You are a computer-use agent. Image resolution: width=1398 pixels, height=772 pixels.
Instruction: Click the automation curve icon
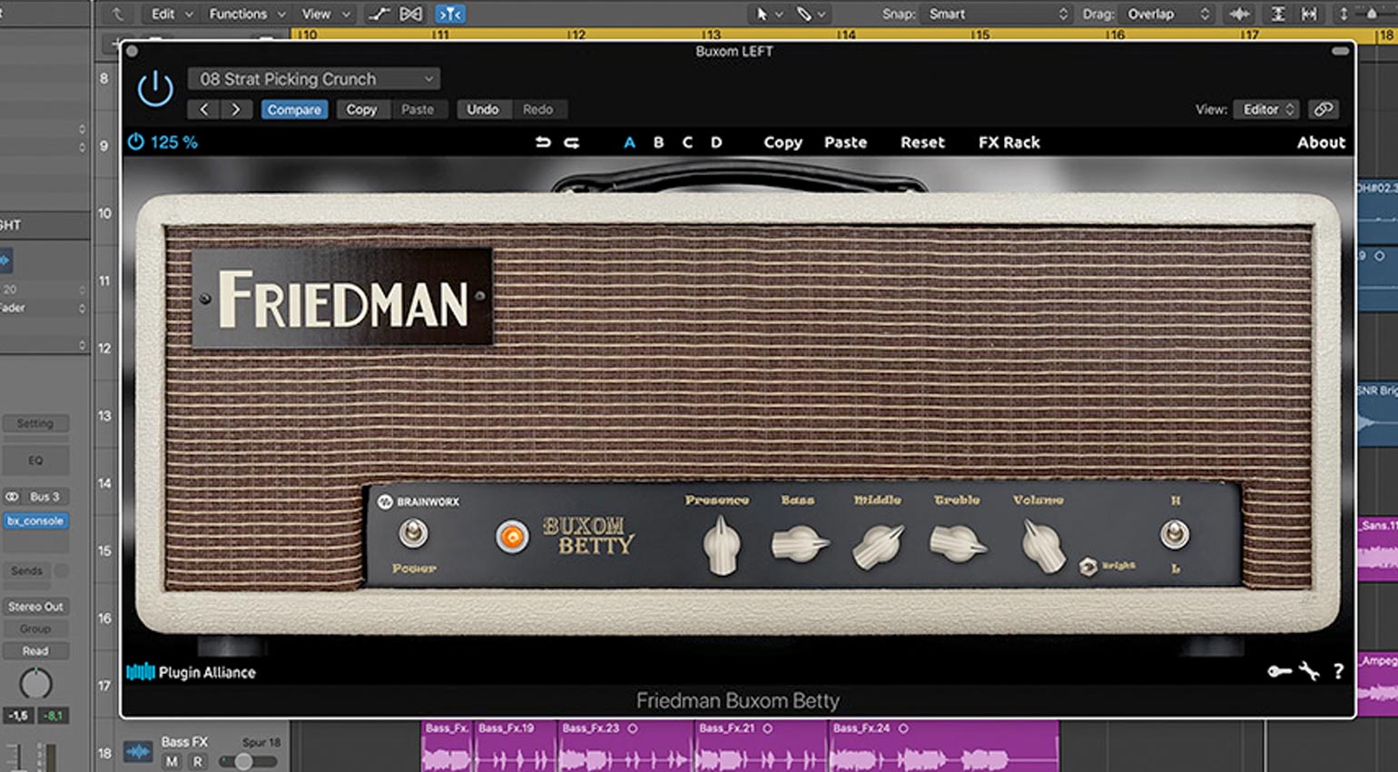[x=379, y=14]
